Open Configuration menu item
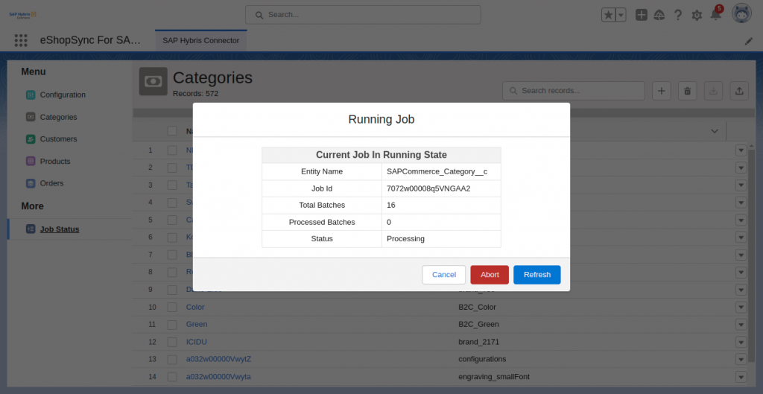The image size is (763, 394). (63, 95)
